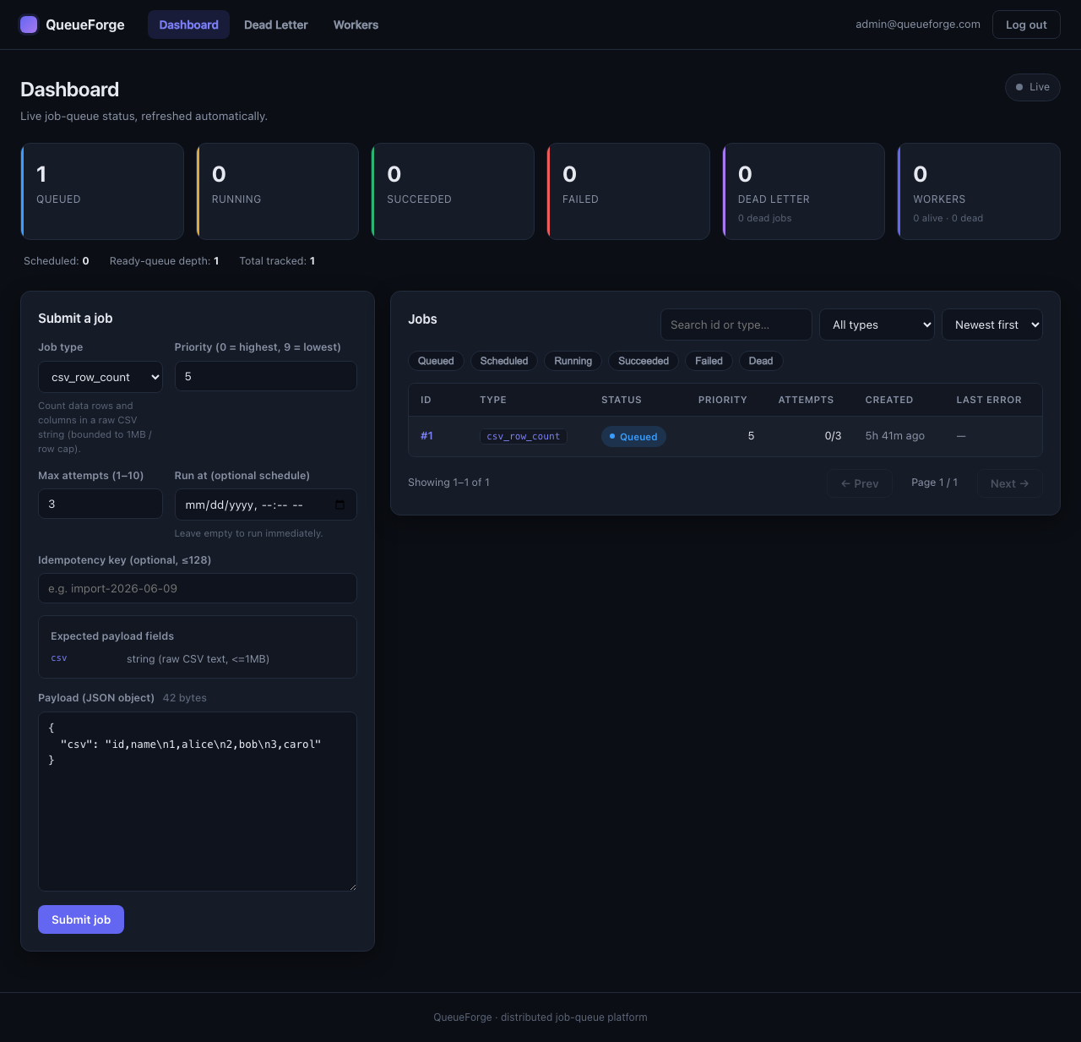Select the Workers stat card
The image size is (1081, 1042).
click(x=979, y=191)
